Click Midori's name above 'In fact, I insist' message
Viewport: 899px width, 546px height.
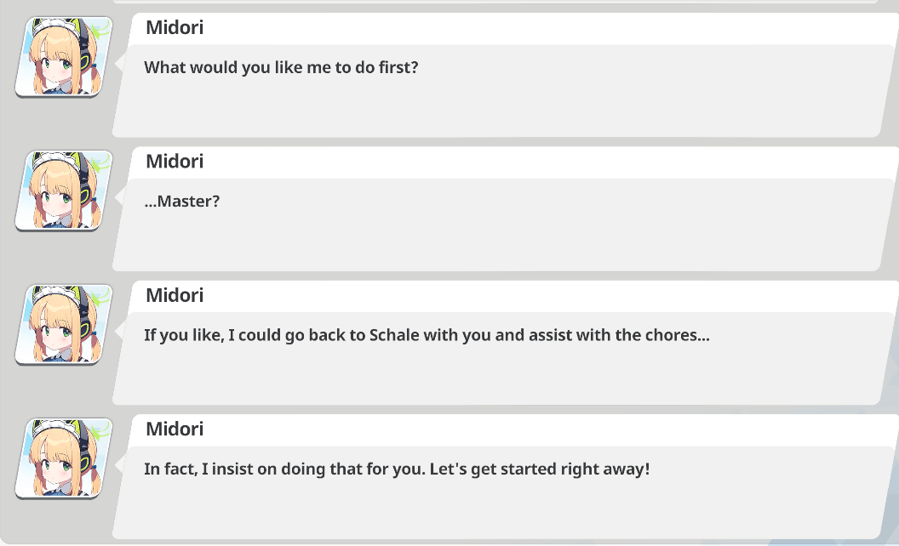coord(175,429)
